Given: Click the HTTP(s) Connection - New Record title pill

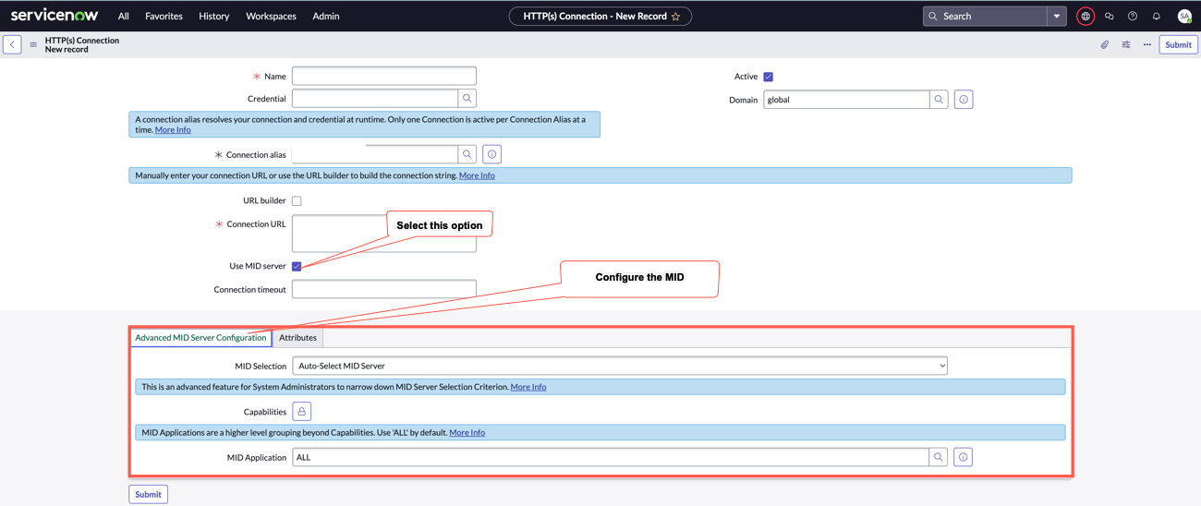Looking at the screenshot, I should point(600,17).
